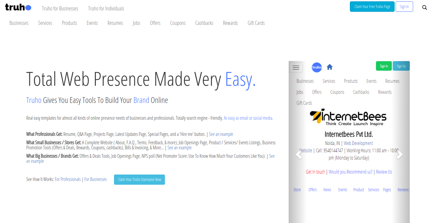Select Products in preview navigation
Screen dimensions: 436x223
pyautogui.click(x=351, y=81)
